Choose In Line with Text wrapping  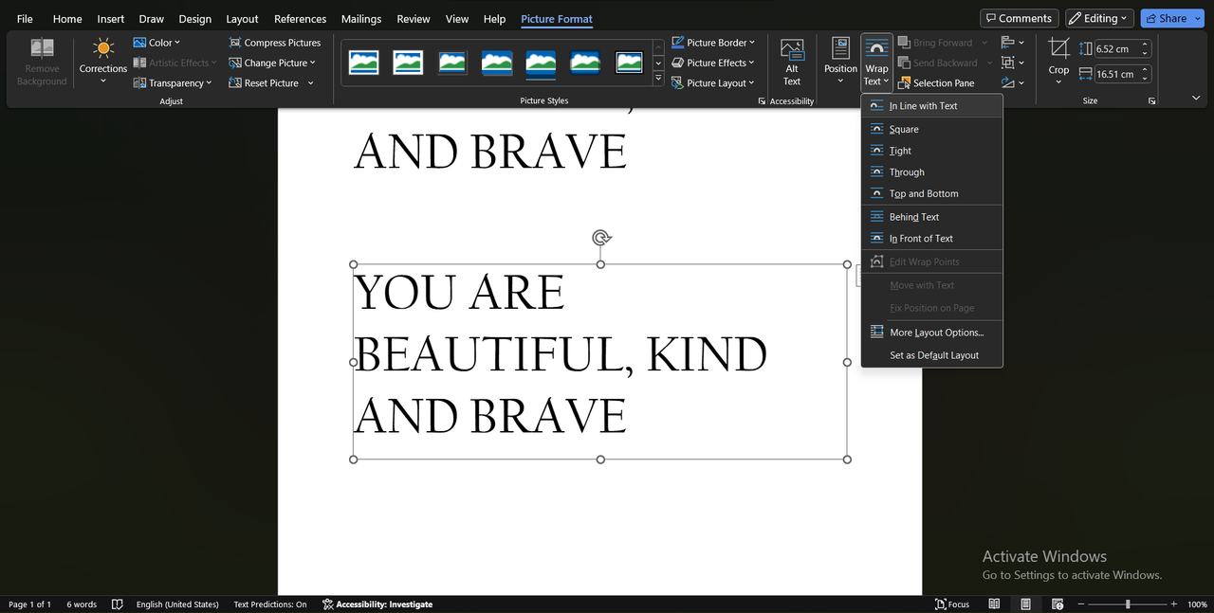point(932,106)
